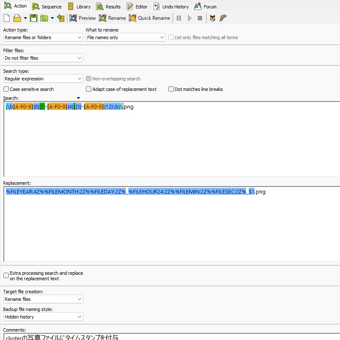Switch to the Action tab
The image size is (340, 340).
16,6
